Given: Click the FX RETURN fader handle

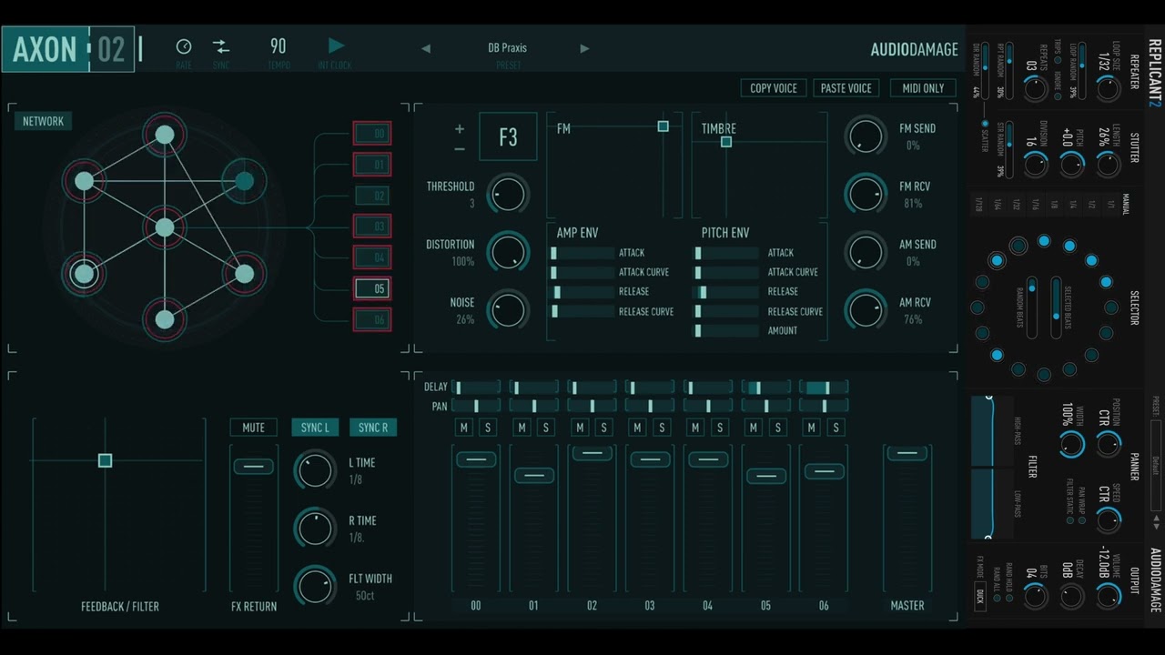Looking at the screenshot, I should tap(253, 467).
